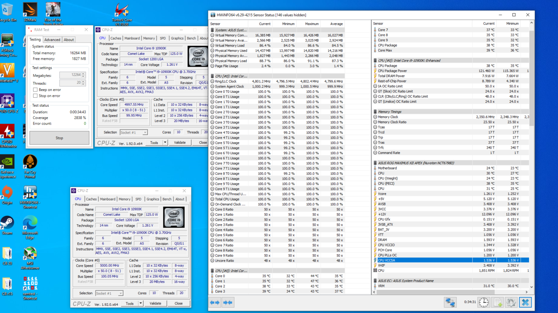
Task: Select the Vcore sensor row in HWiNFO
Action: pos(451,194)
